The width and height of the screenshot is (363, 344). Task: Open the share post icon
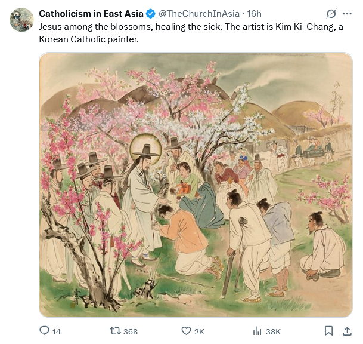coord(347,331)
